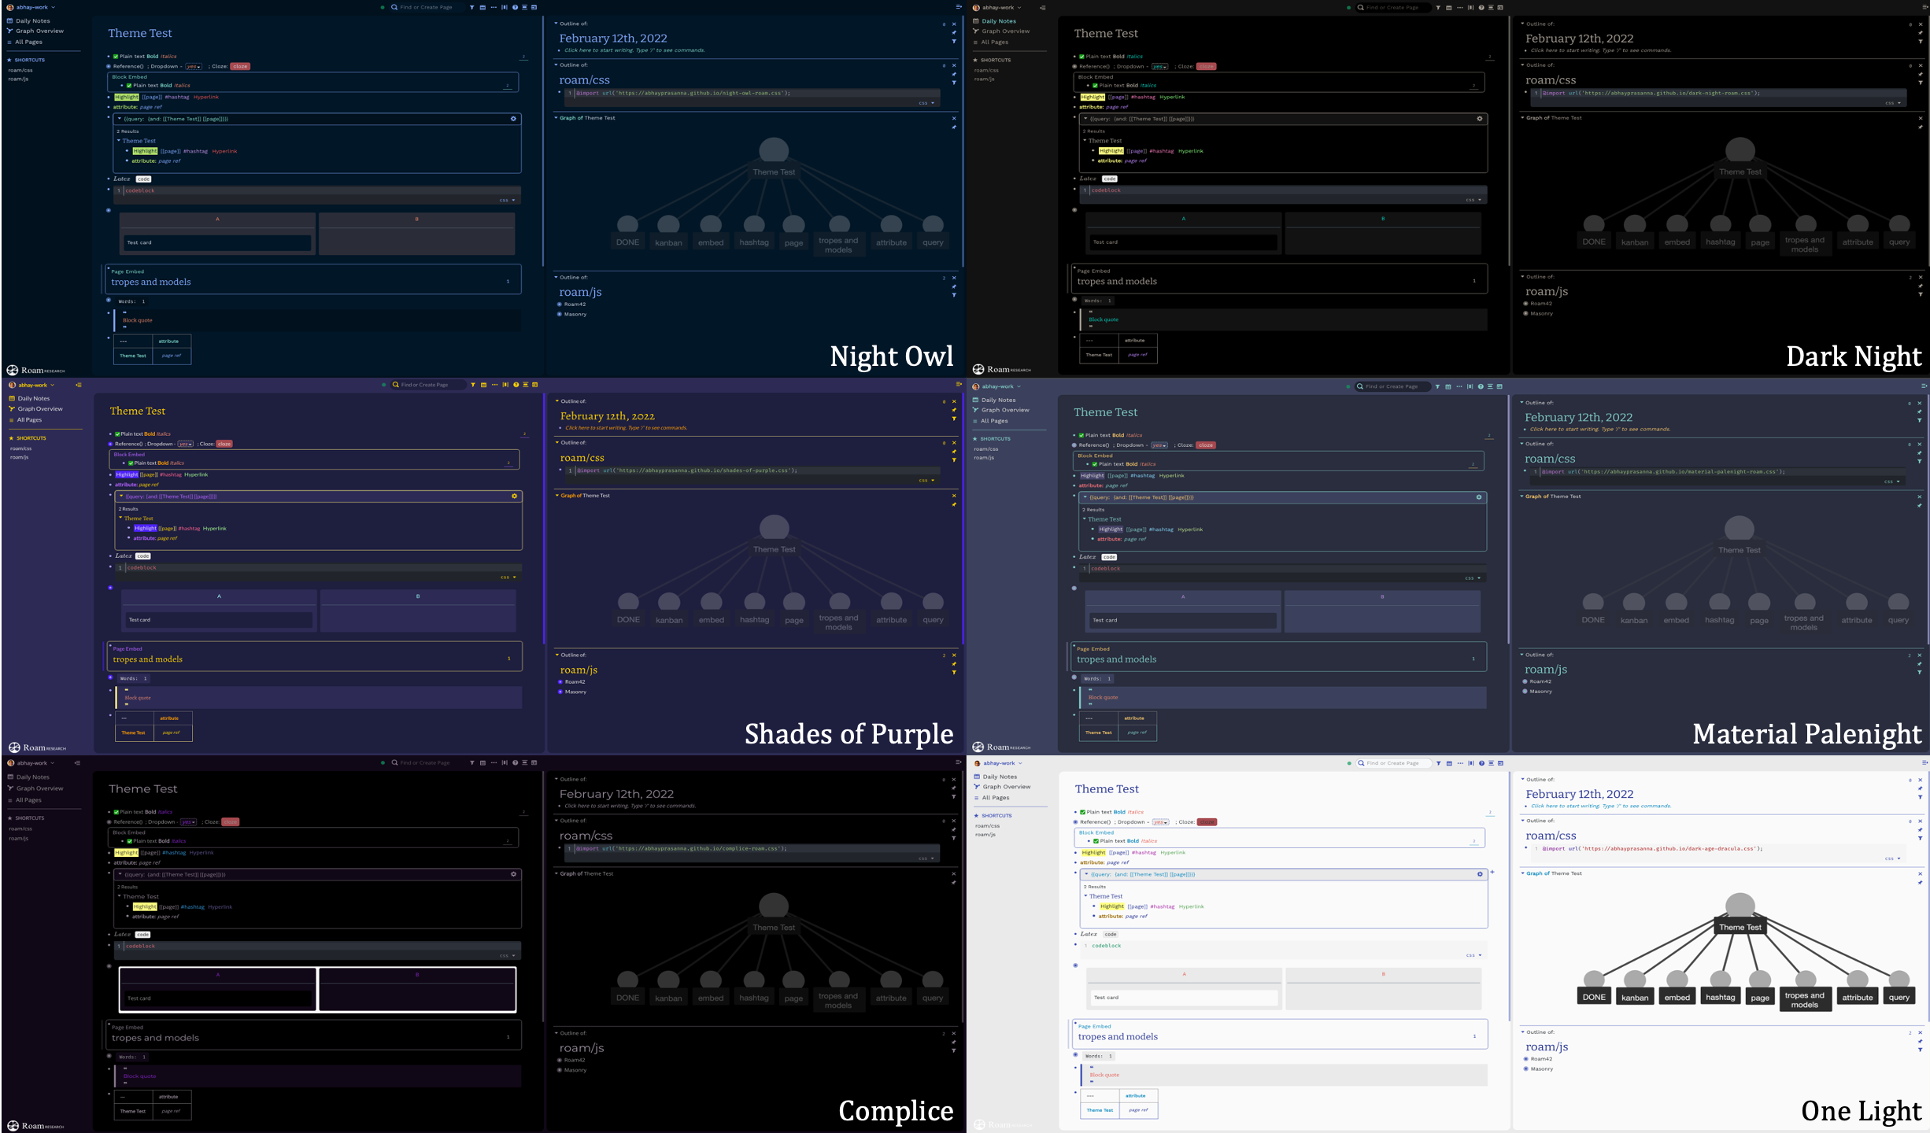Open calendar icon in Dark Night top bar
1930x1133 pixels.
[1449, 7]
